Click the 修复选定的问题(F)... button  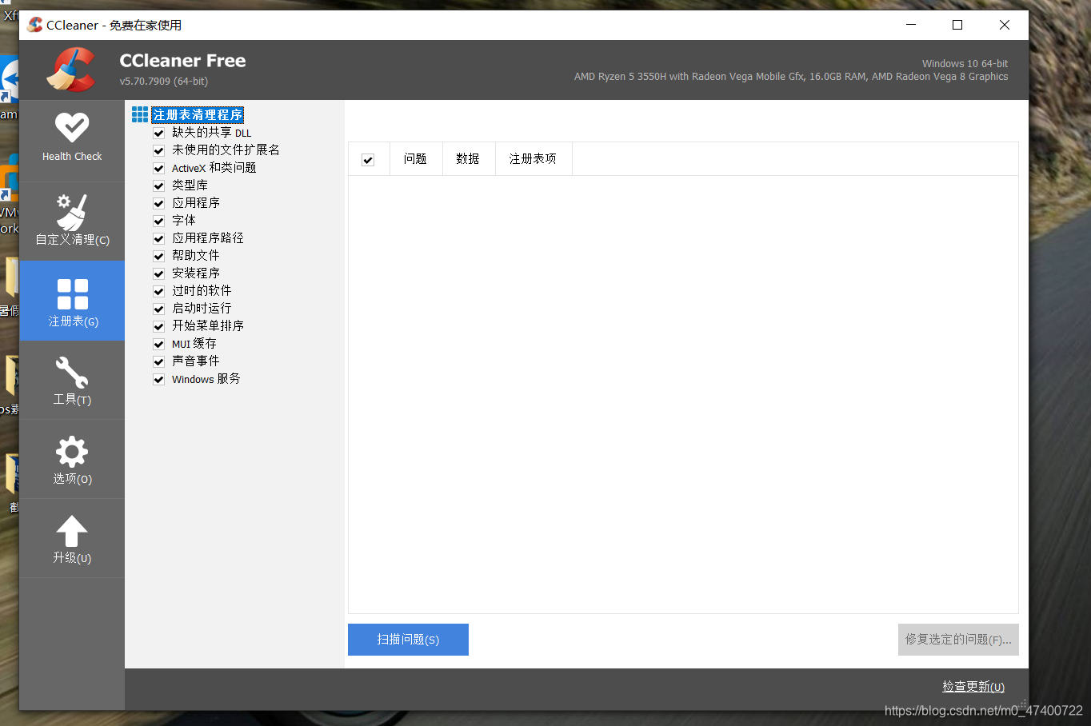pyautogui.click(x=958, y=640)
